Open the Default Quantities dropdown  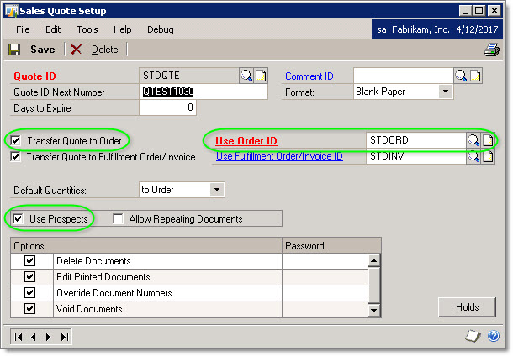point(217,190)
